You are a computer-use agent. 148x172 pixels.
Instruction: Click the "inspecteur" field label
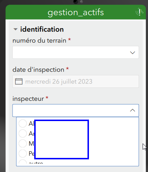pyautogui.click(x=28, y=99)
